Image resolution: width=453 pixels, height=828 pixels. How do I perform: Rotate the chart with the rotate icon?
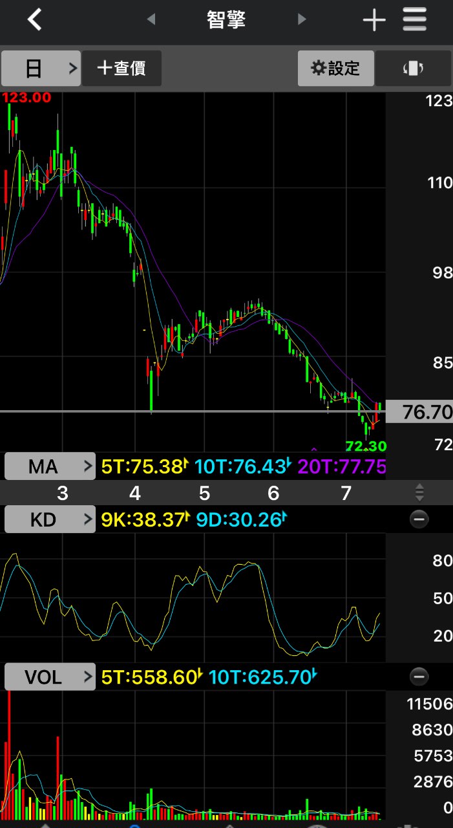(413, 68)
